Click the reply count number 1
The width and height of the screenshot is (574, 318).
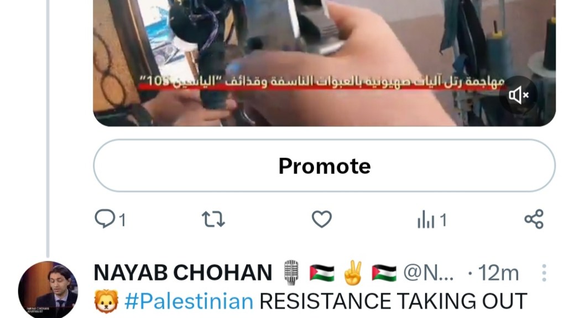click(x=122, y=220)
